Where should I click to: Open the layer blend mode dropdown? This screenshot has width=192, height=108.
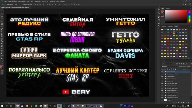(x=169, y=67)
